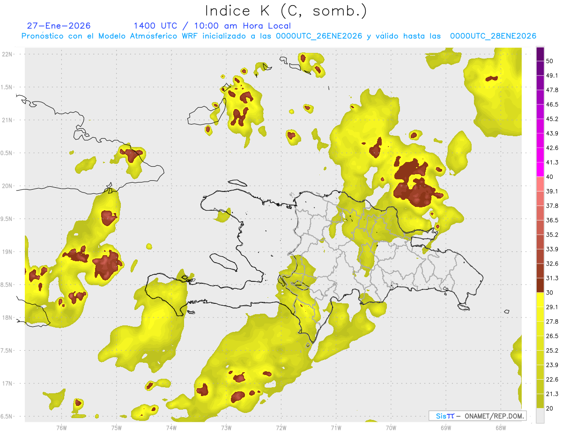Click the legend value 33.9
Screen dimensions: 562x434
click(553, 249)
